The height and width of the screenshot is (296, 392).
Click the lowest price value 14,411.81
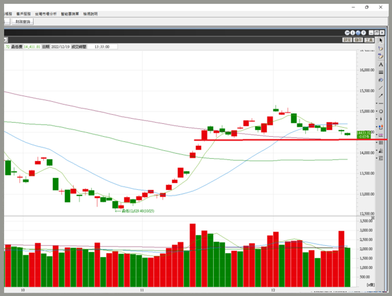[32, 47]
